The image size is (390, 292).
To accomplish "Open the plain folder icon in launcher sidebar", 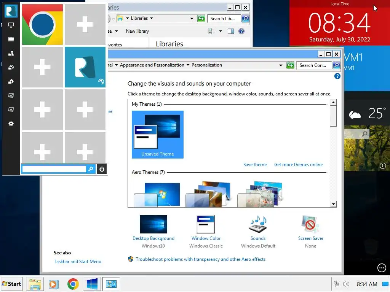I will [x=11, y=39].
